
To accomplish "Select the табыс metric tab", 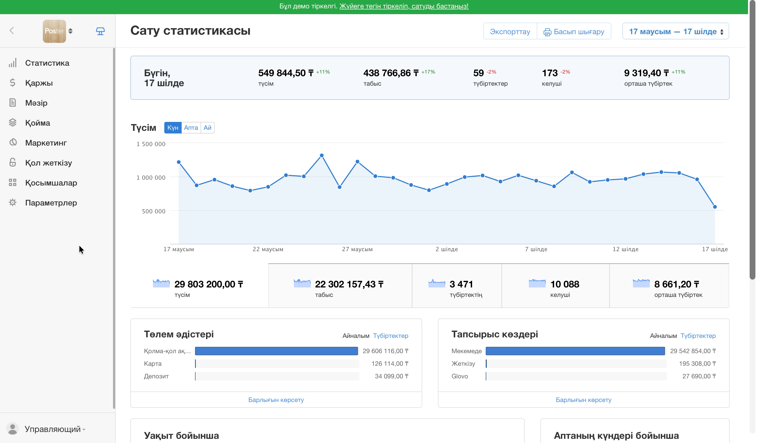I will (340, 286).
